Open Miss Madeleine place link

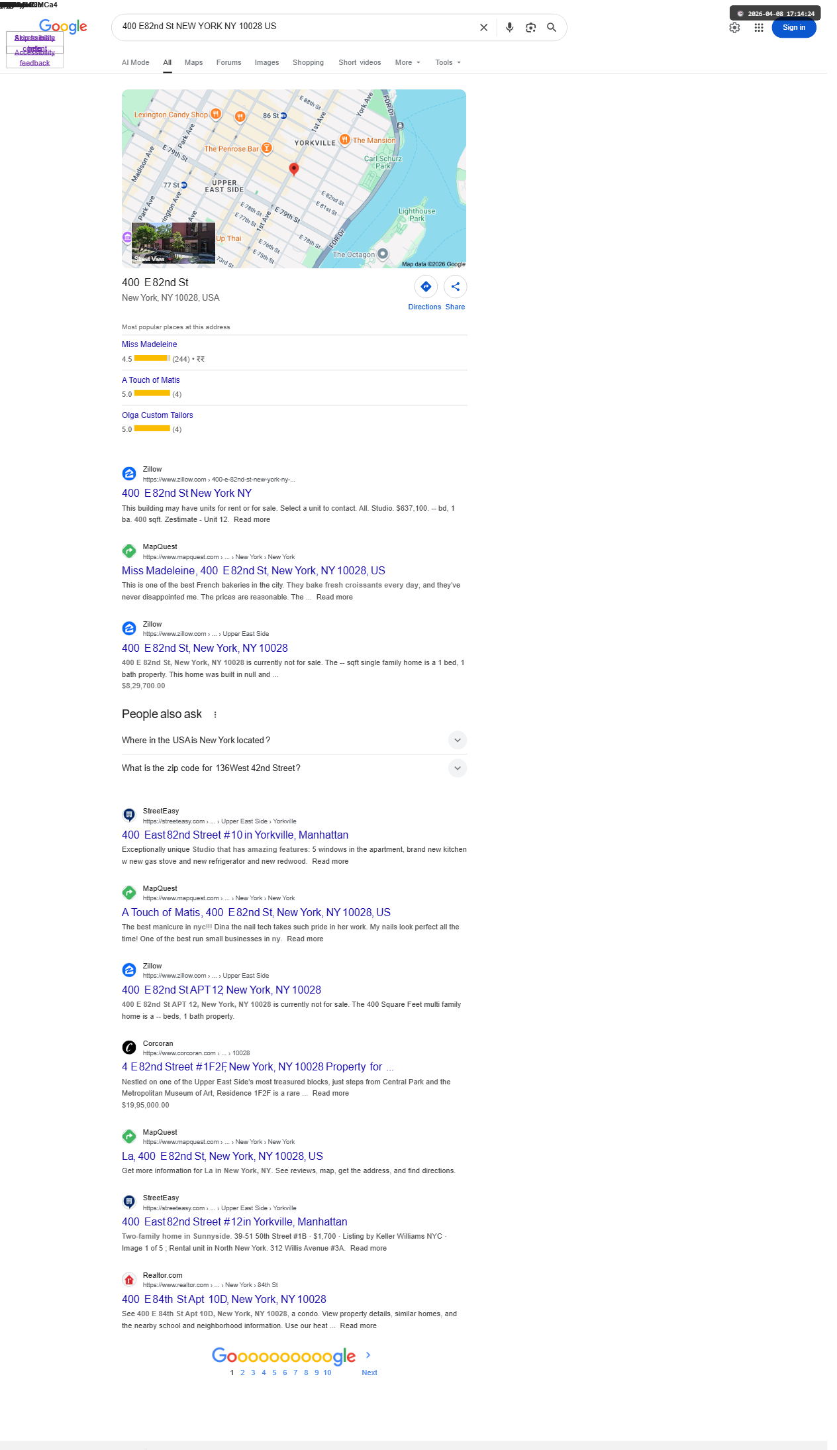click(149, 344)
